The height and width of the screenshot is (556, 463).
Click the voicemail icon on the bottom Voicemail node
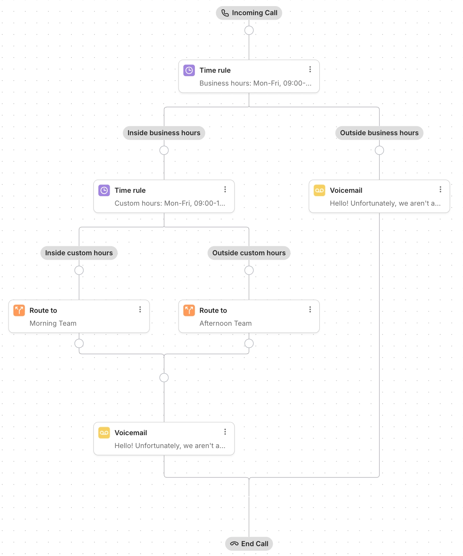[x=104, y=433]
